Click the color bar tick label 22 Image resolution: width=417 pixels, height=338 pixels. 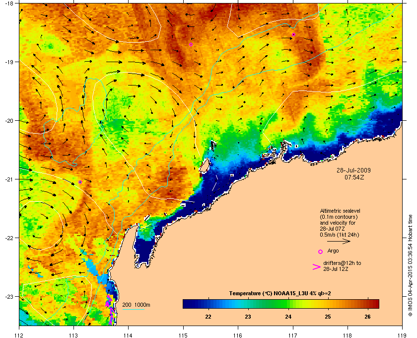click(x=208, y=317)
